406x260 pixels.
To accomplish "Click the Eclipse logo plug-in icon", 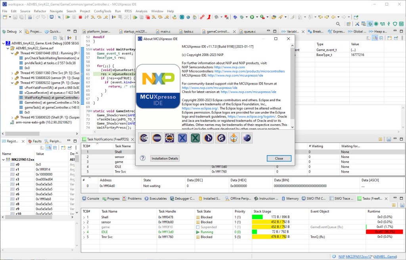I will coord(157,138).
